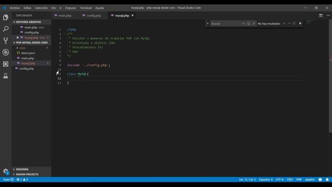Viewport: 332px width, 187px height.
Task: Open the Source Control view
Action: (x=6, y=41)
